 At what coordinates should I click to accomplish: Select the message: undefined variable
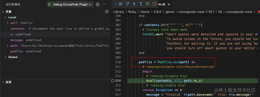55,40
